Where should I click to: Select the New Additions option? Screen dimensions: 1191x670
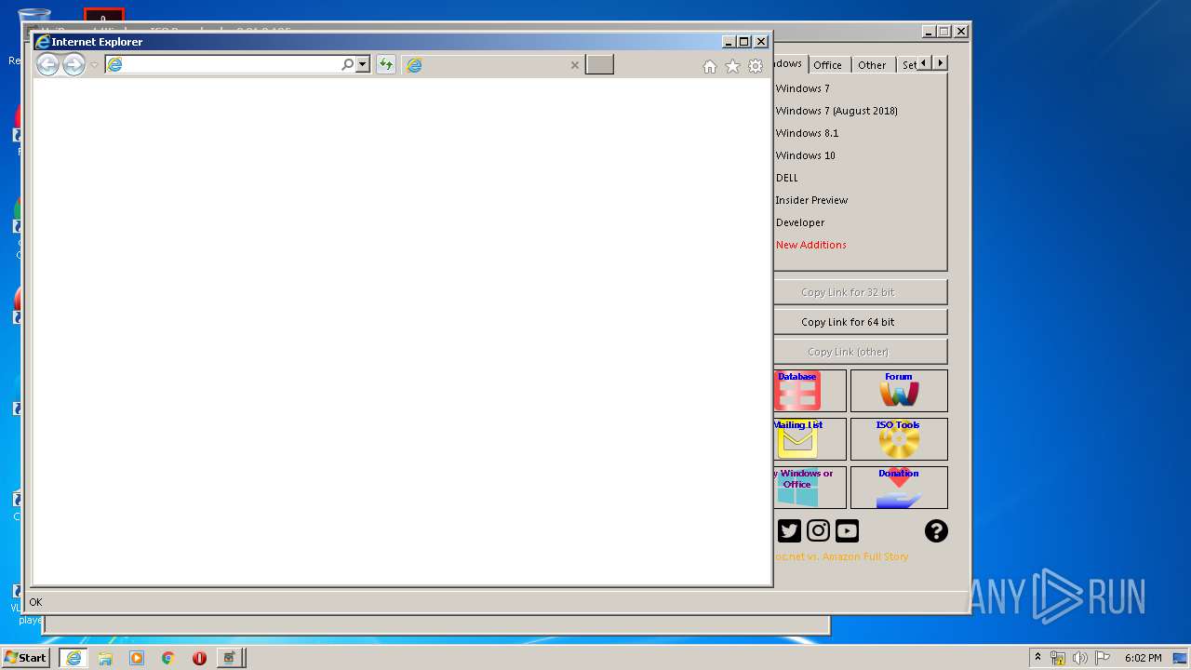(x=810, y=245)
